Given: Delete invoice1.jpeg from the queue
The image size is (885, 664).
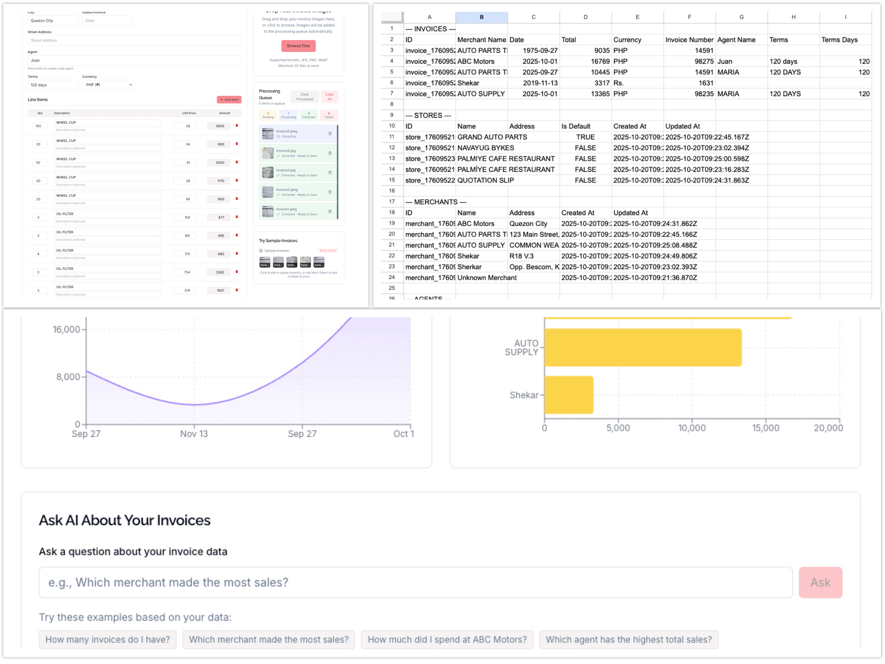Looking at the screenshot, I should pos(330,212).
